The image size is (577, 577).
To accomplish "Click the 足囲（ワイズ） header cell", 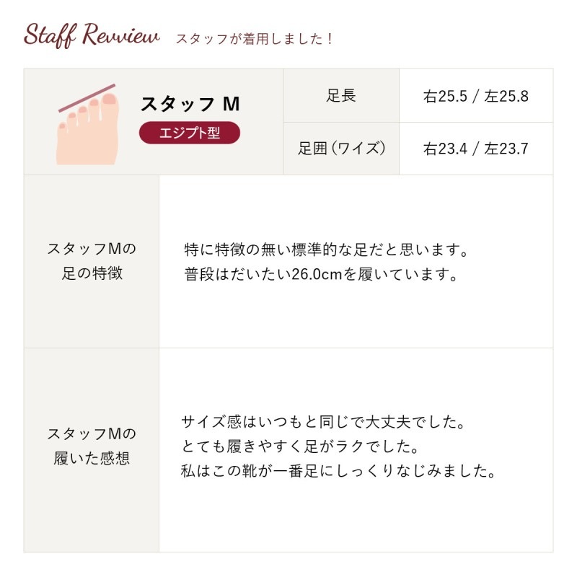I will pyautogui.click(x=341, y=149).
